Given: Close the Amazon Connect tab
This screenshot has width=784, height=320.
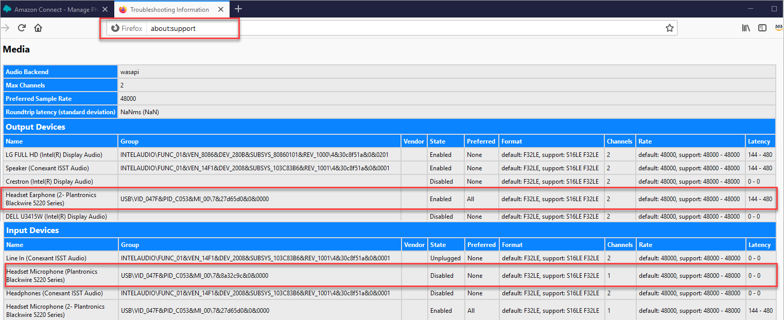Looking at the screenshot, I should coord(105,10).
